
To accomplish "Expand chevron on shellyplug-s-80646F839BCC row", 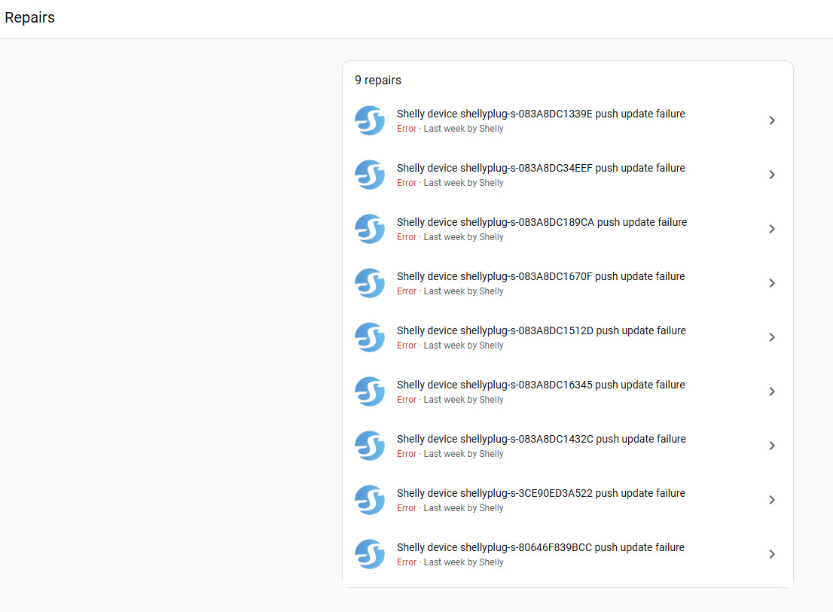I will tap(771, 554).
